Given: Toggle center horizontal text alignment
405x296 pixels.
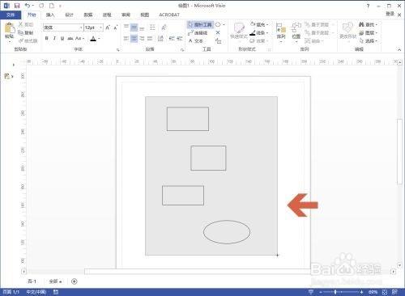Looking at the screenshot, I should [134, 39].
